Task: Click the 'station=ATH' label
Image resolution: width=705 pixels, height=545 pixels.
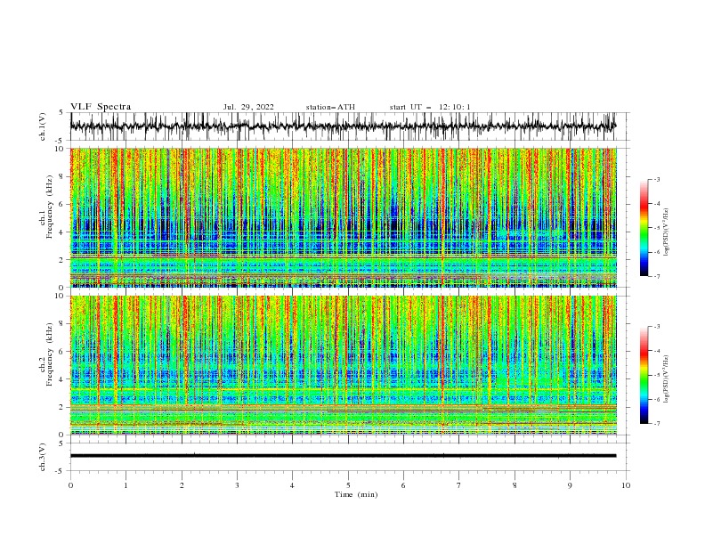Action: (330, 107)
